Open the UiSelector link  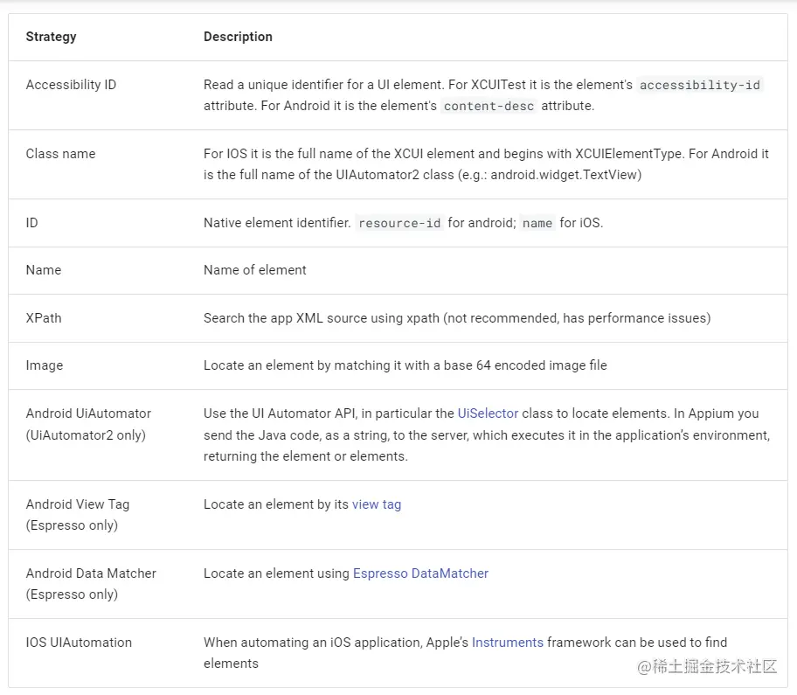488,414
